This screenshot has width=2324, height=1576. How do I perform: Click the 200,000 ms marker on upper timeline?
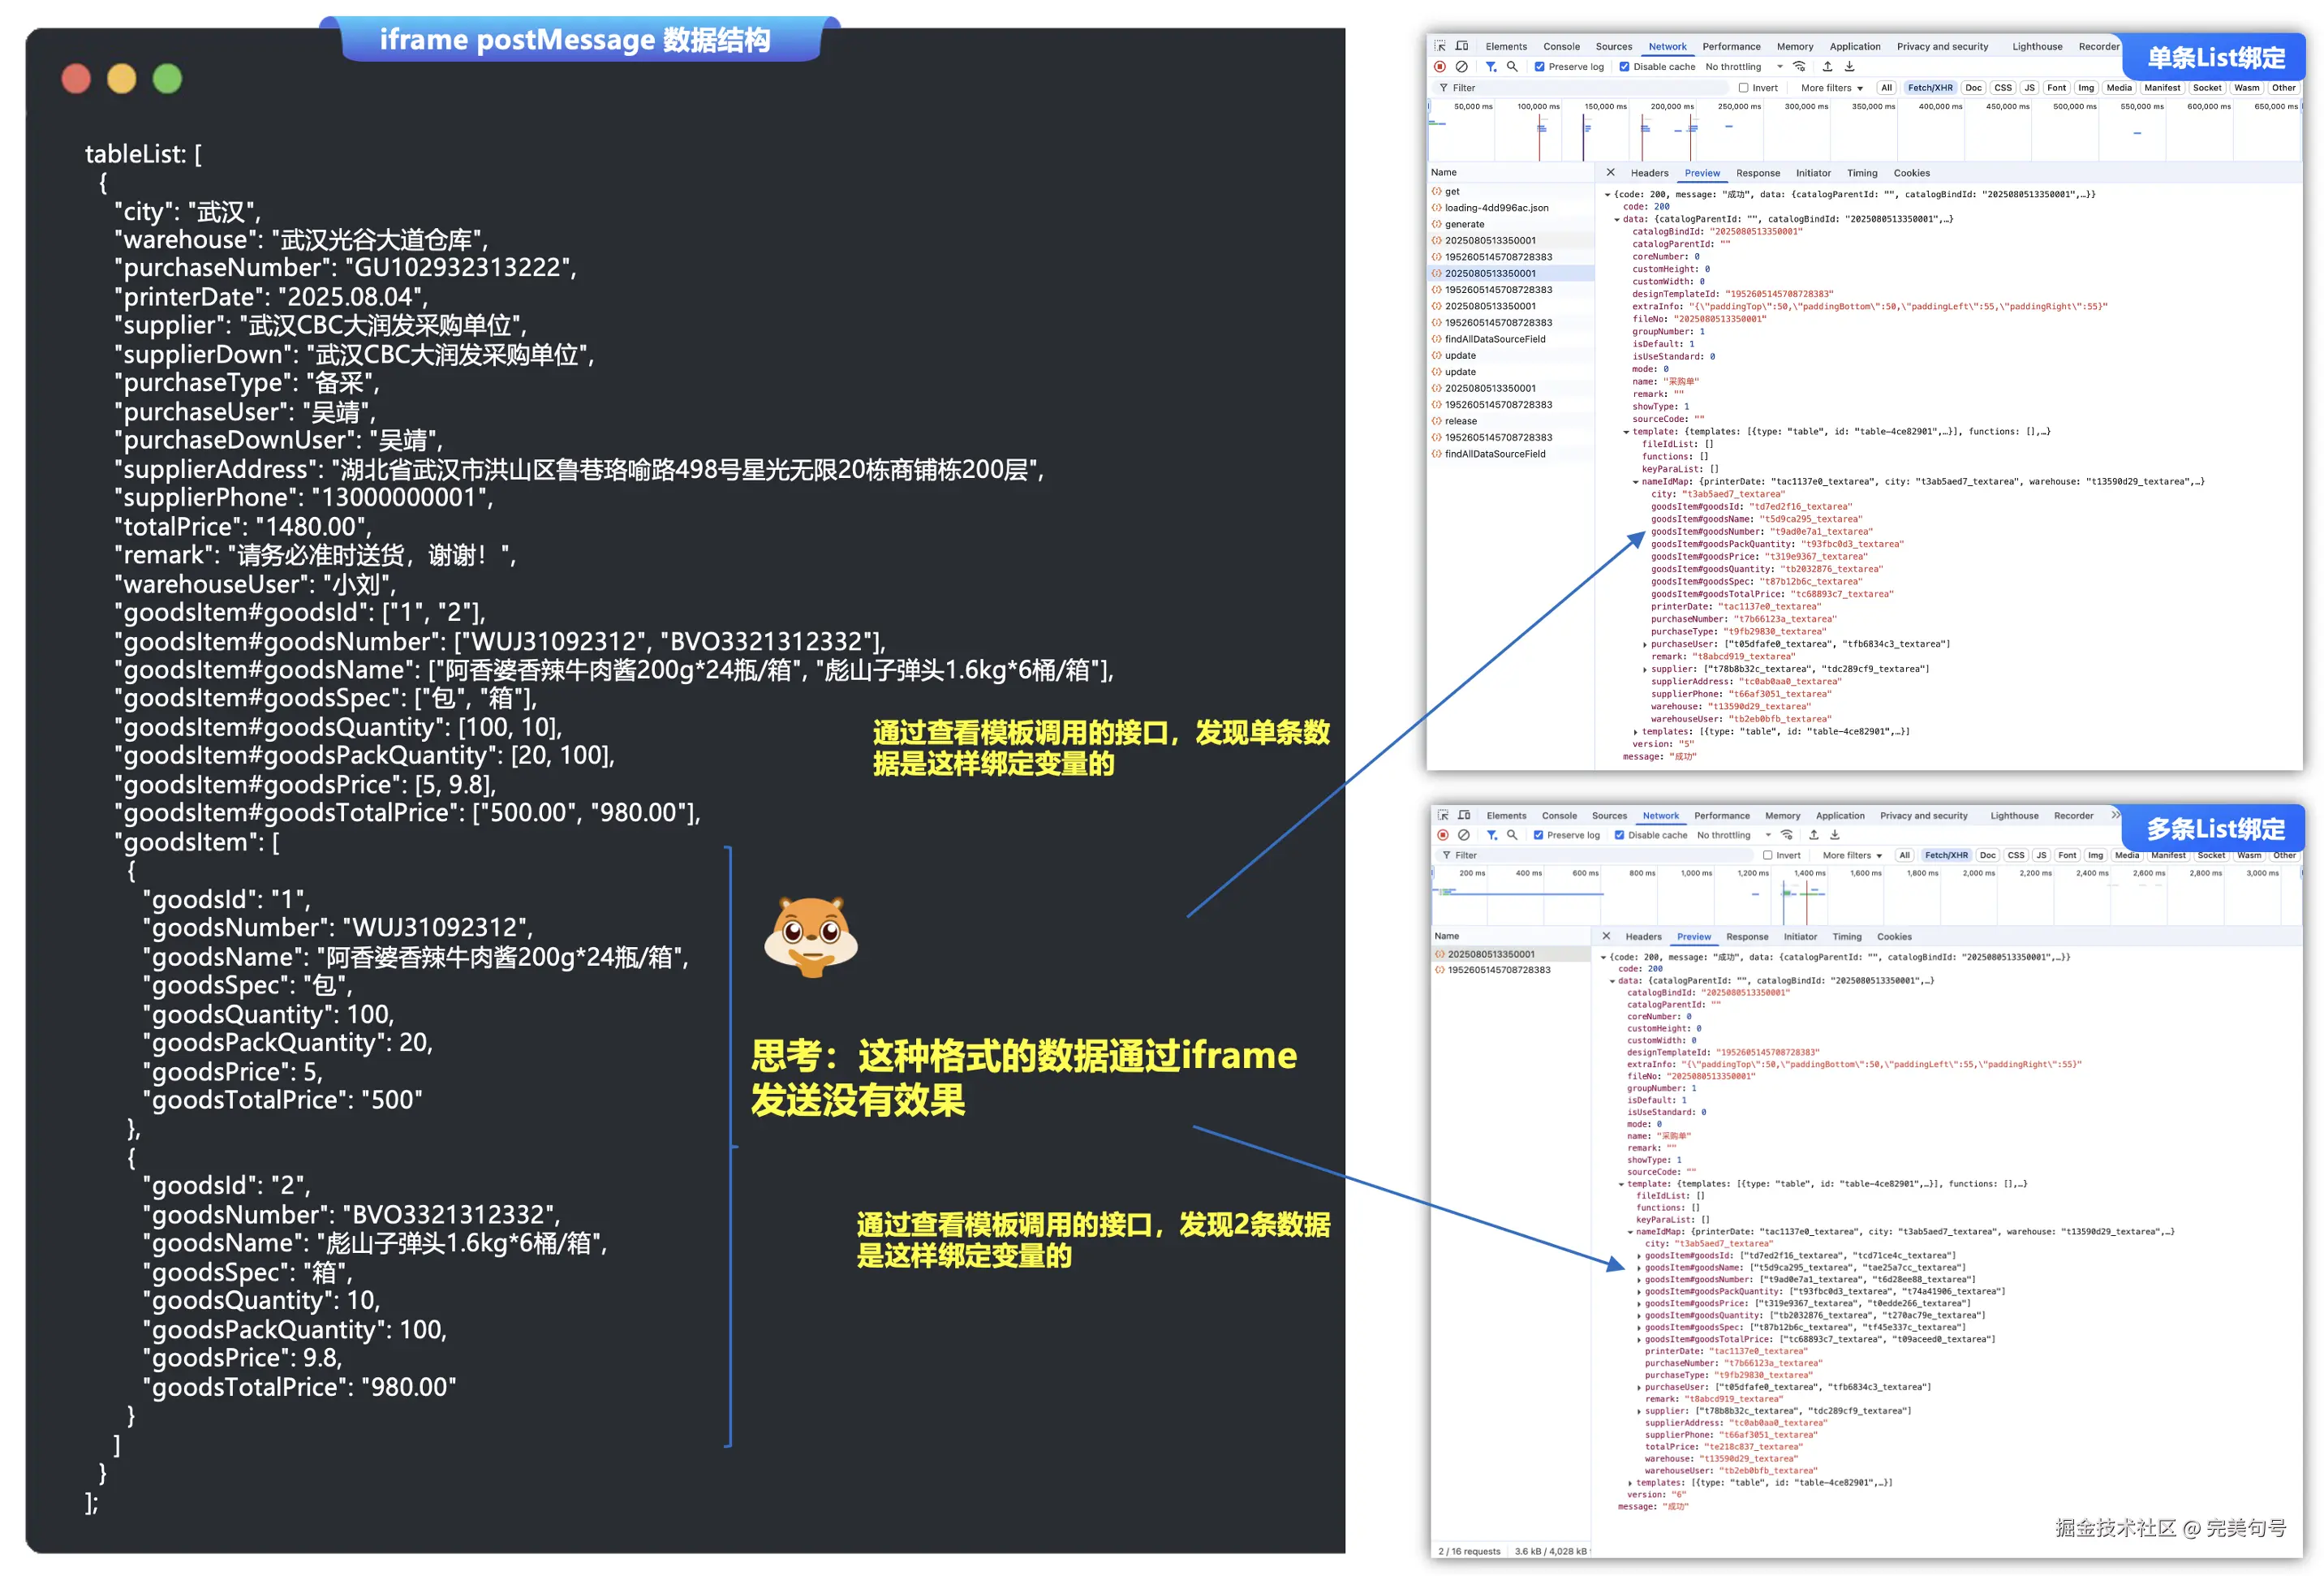(x=1672, y=106)
